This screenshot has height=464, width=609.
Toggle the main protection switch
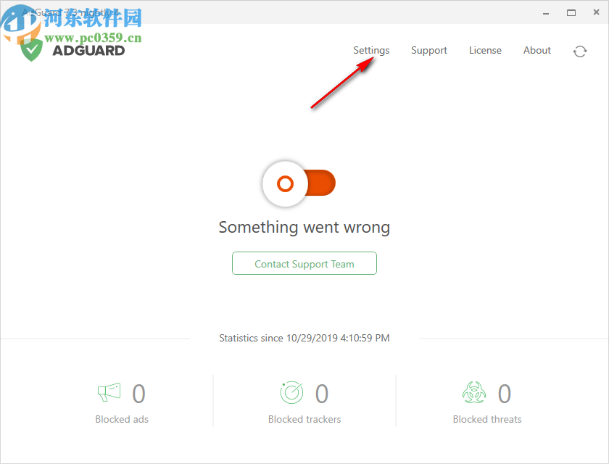point(297,183)
